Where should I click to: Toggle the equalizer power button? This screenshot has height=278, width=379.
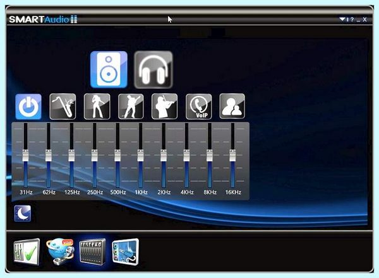click(x=28, y=107)
